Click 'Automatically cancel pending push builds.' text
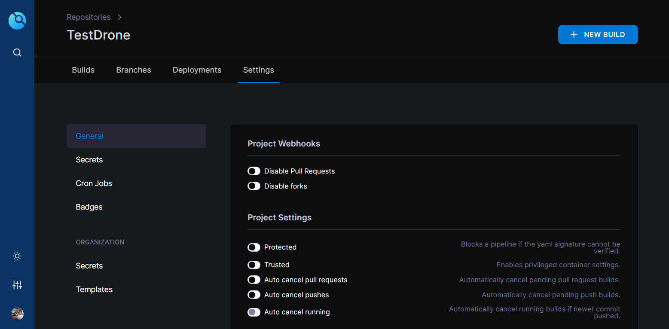669x329 pixels. 551,295
